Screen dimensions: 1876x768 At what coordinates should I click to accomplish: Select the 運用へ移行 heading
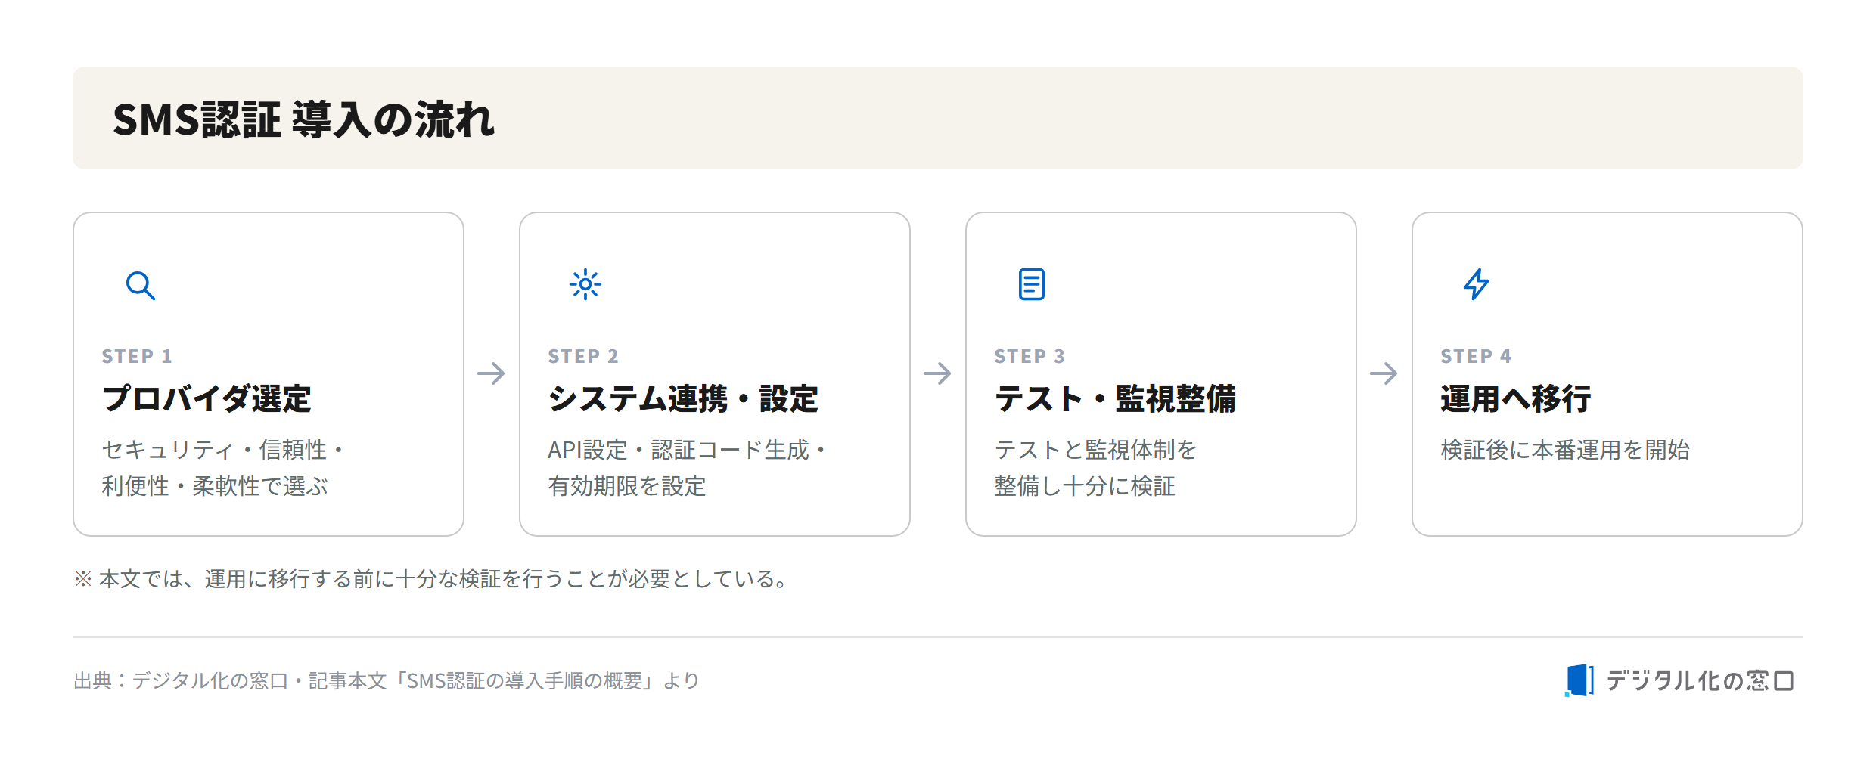1516,399
